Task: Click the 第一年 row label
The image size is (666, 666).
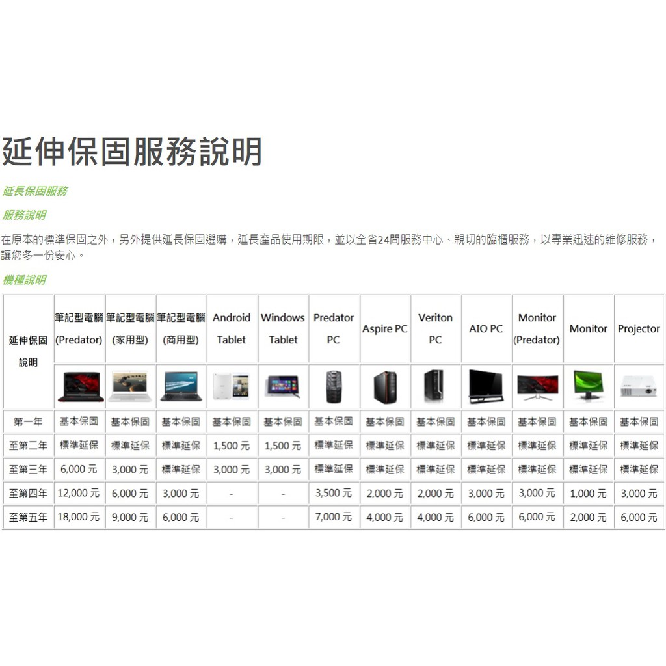Action: pyautogui.click(x=28, y=422)
